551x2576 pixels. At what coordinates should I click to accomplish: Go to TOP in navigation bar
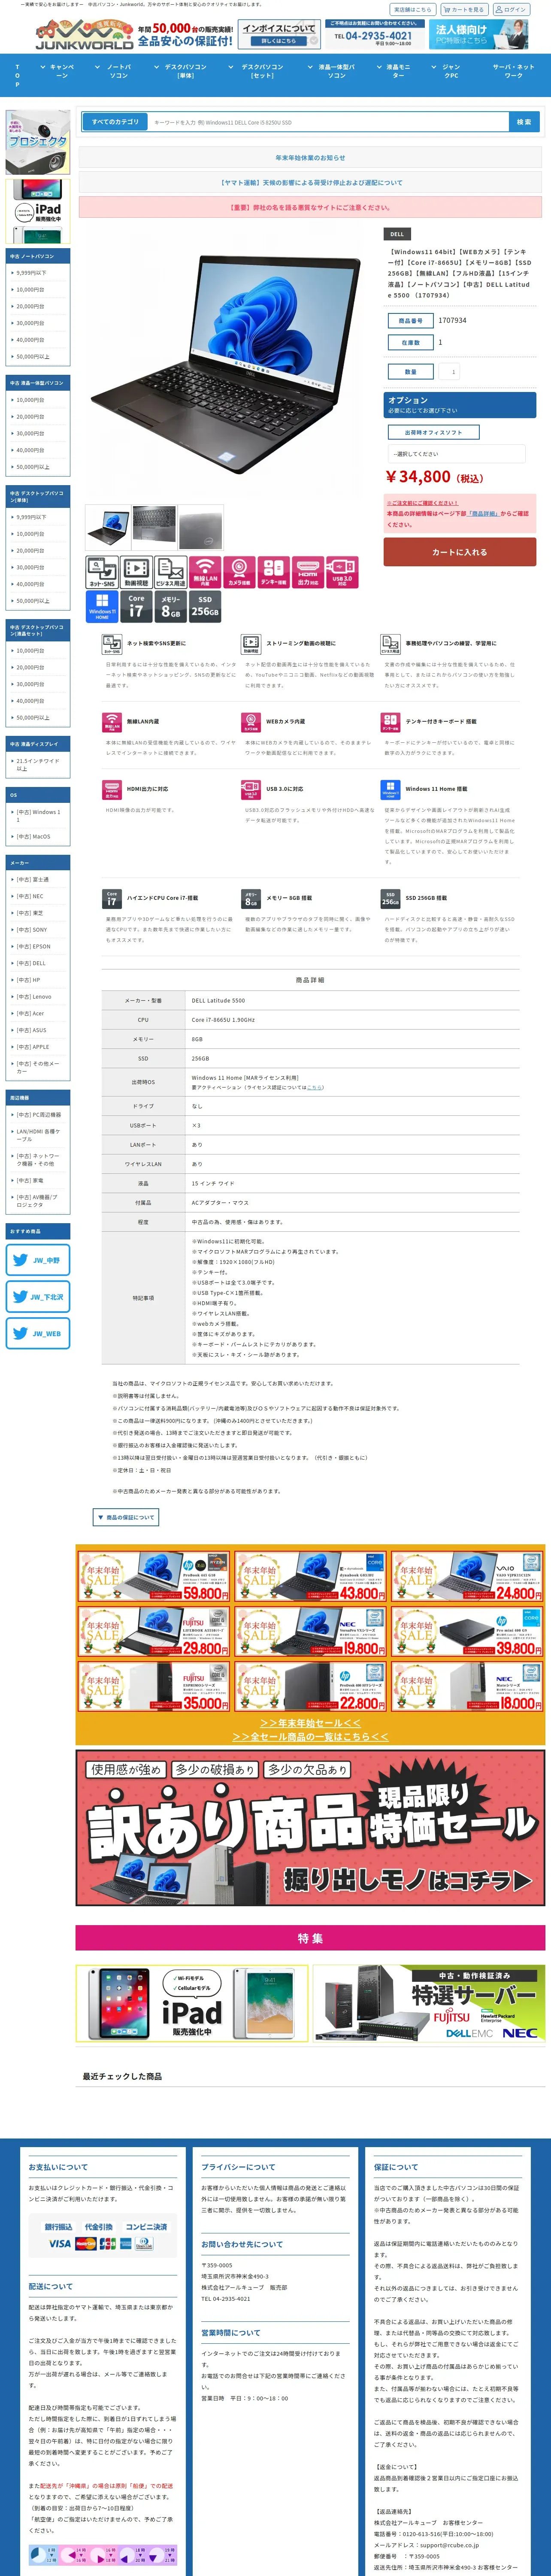coord(17,75)
